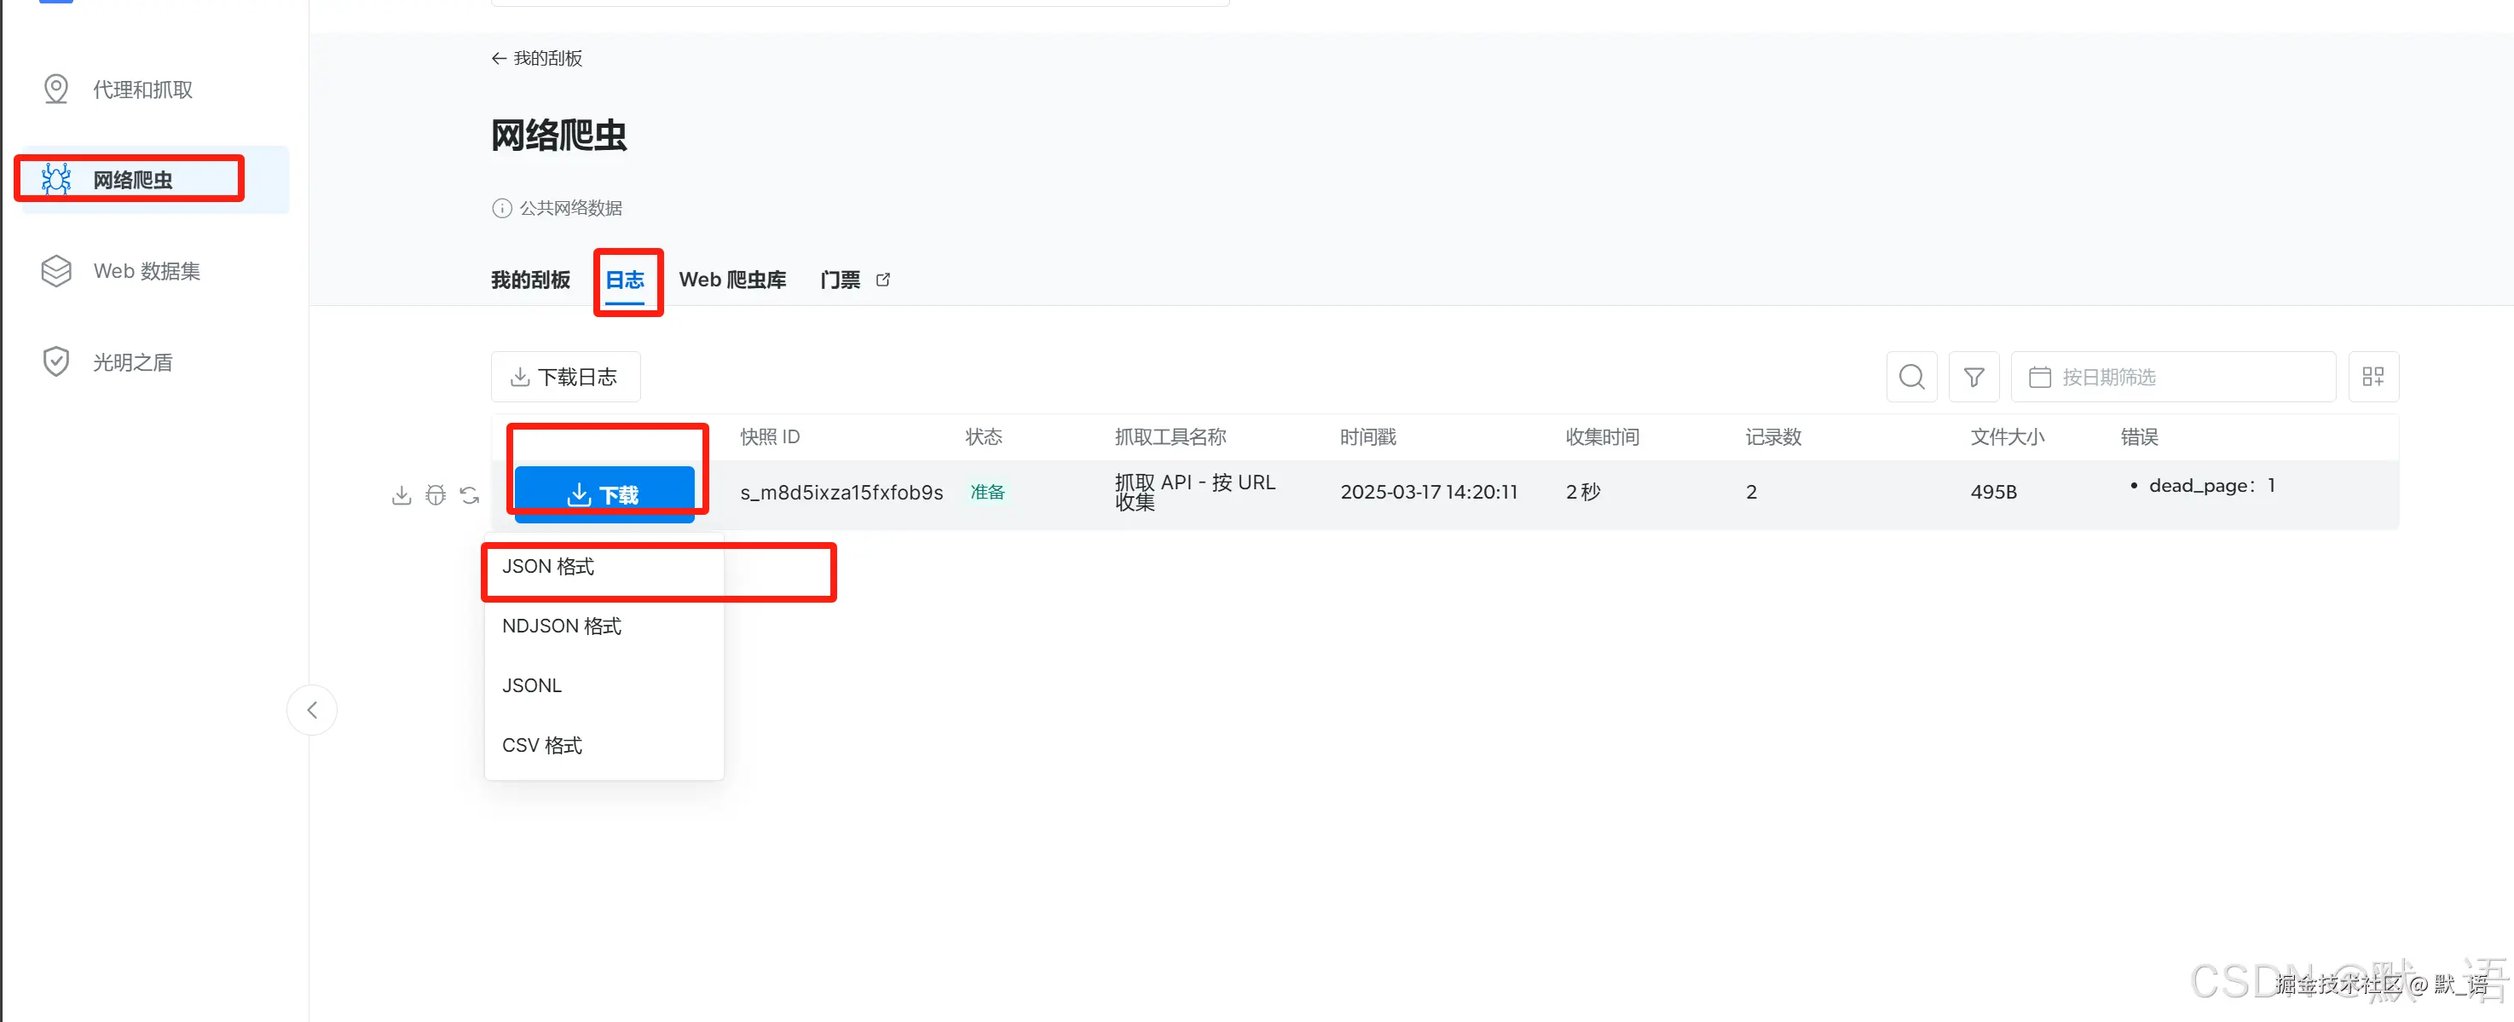Click the funnel filter icon
The height and width of the screenshot is (1022, 2514).
tap(1974, 376)
